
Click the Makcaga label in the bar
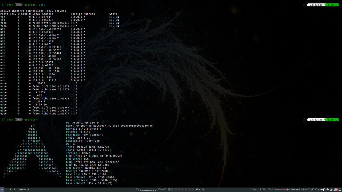295,189
